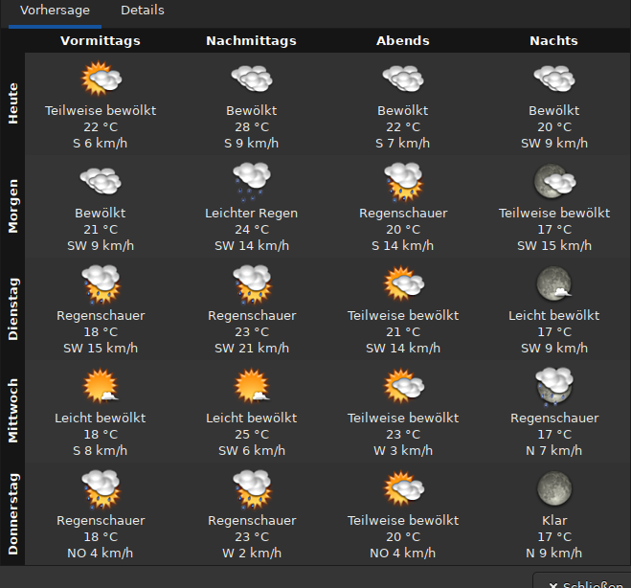Click Regenschauer label for Mittwoch Nachts

[554, 418]
